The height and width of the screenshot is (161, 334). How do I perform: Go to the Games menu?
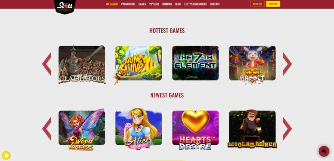142,4
